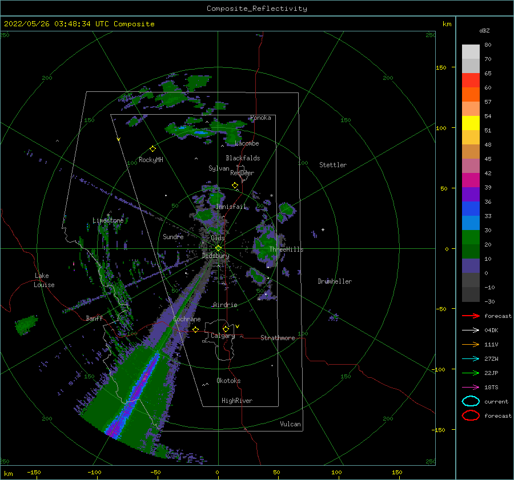Click the Cochrane town label

[187, 319]
